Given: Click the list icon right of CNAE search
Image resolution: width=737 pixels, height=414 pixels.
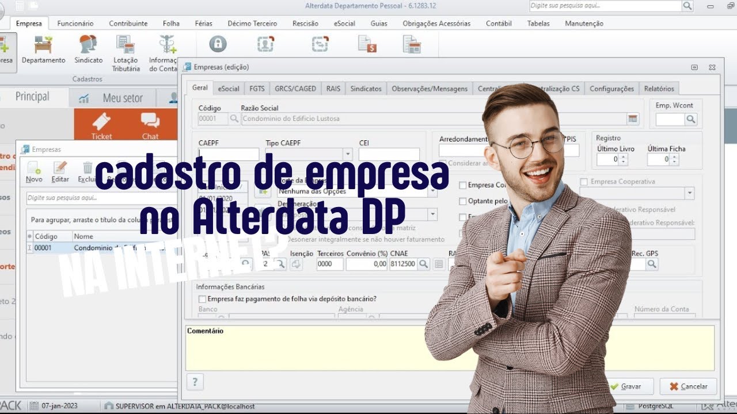Looking at the screenshot, I should click(x=439, y=264).
